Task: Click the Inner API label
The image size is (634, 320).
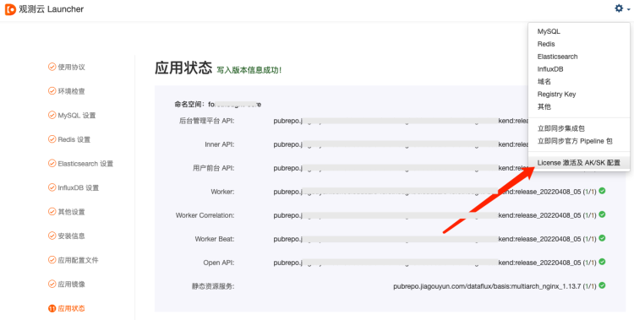Action: coord(220,144)
